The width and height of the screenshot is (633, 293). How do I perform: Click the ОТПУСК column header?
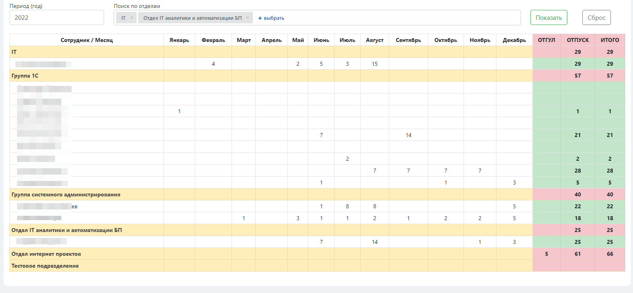pyautogui.click(x=578, y=40)
